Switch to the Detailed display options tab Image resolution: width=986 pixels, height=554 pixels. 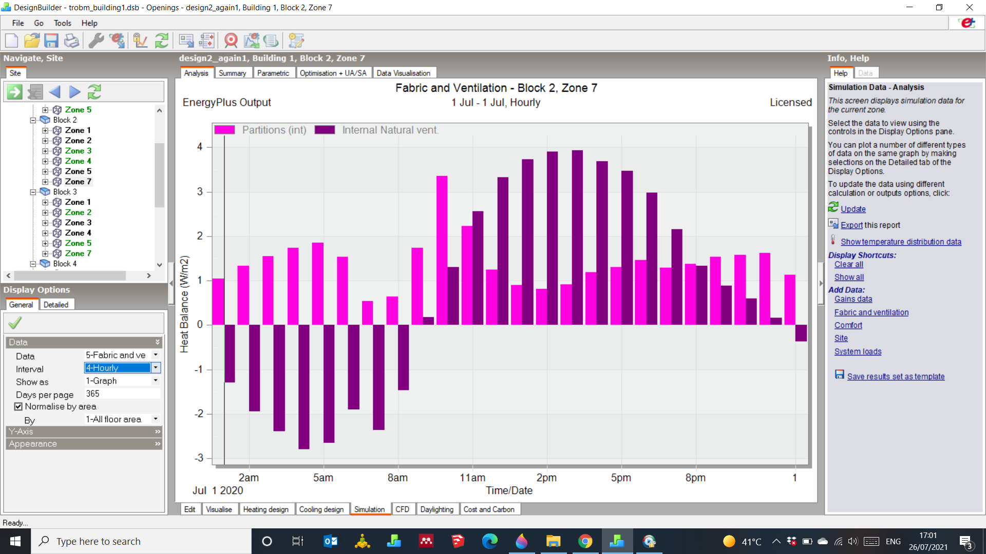(56, 304)
